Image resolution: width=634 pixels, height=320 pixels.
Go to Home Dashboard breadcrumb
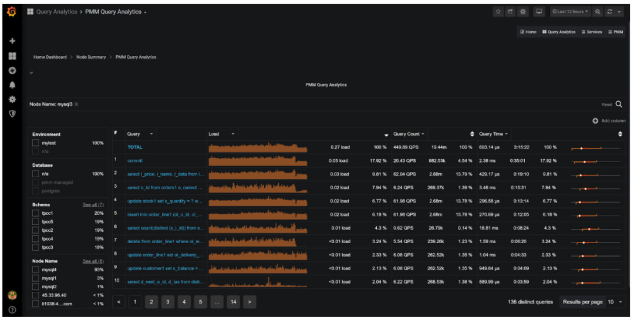[50, 57]
